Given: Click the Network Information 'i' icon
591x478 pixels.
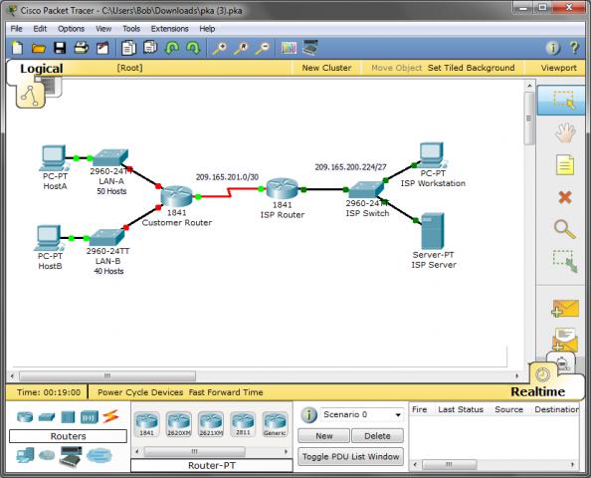Looking at the screenshot, I should pos(553,48).
